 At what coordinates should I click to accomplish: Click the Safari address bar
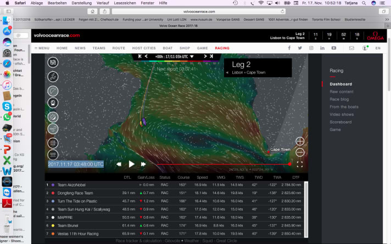pyautogui.click(x=199, y=12)
